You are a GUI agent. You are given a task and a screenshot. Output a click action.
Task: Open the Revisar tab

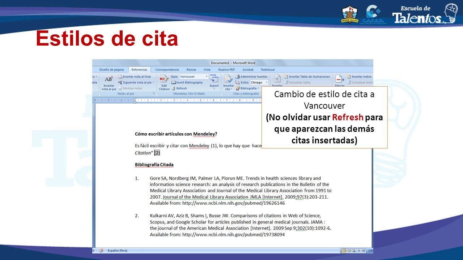(191, 70)
